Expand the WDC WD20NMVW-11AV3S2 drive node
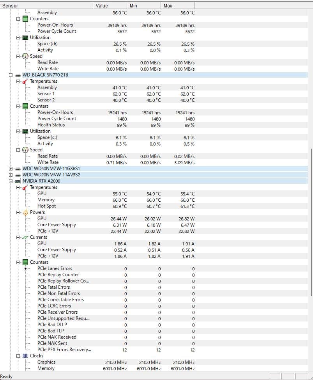313x380 pixels. (x=11, y=175)
